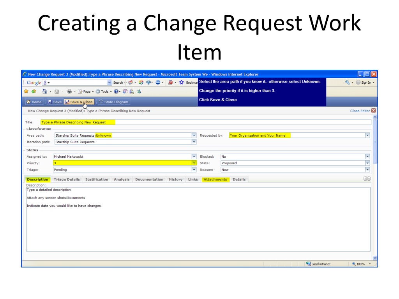399x299 pixels.
Task: Switch to the Justification tab
Action: (97, 179)
